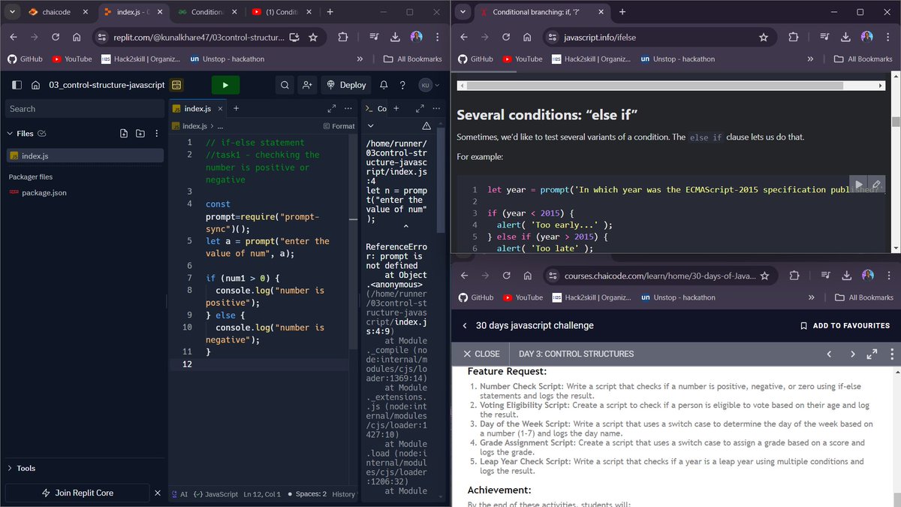The height and width of the screenshot is (507, 901).
Task: Toggle the Replit sidebar panel icon
Action: tap(17, 85)
